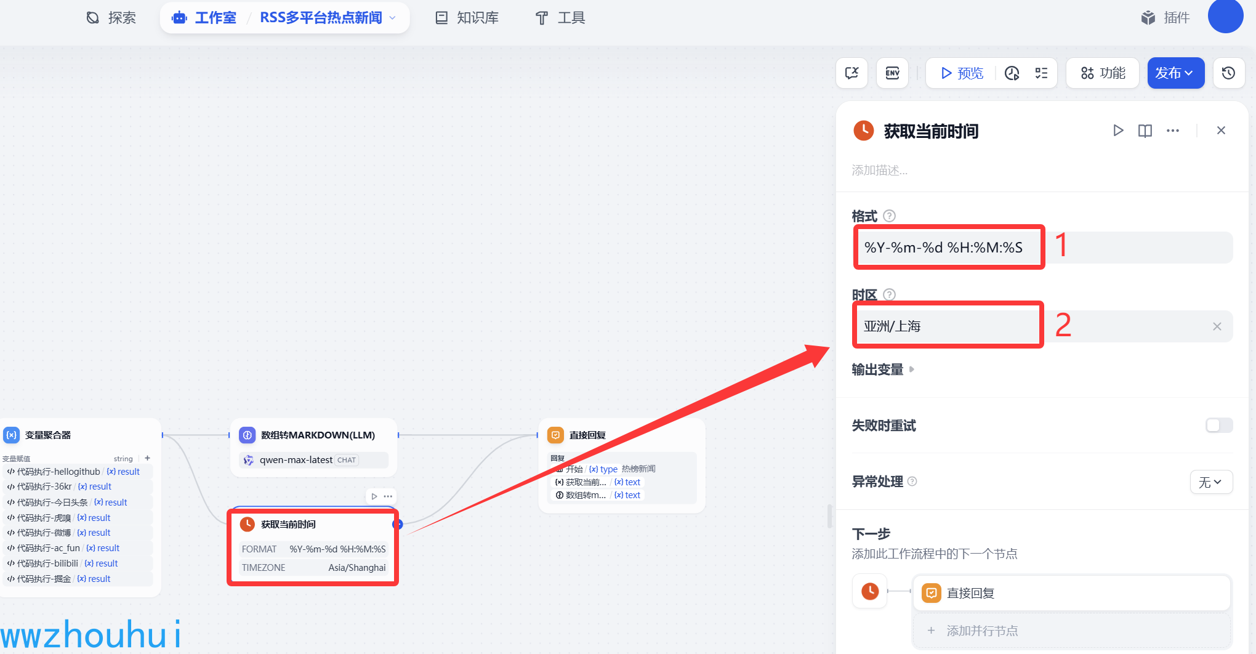Click the TIMEZONE Asia/Shanghai row in the node
This screenshot has width=1256, height=654.
314,568
